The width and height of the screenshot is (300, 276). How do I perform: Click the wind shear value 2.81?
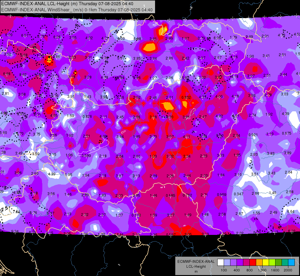click(x=5, y=94)
